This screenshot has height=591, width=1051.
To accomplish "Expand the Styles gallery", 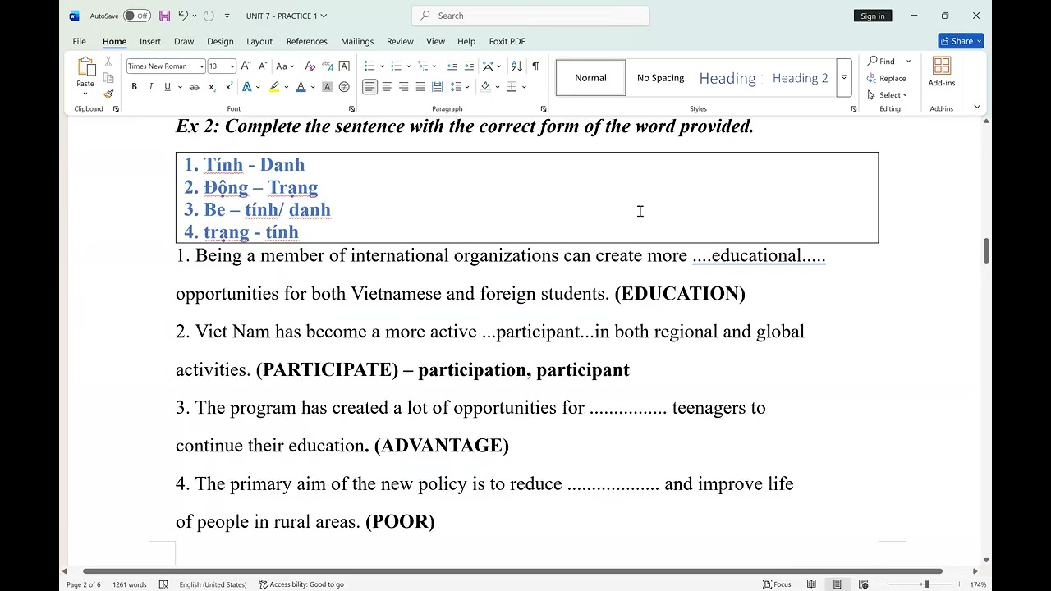I will (843, 78).
